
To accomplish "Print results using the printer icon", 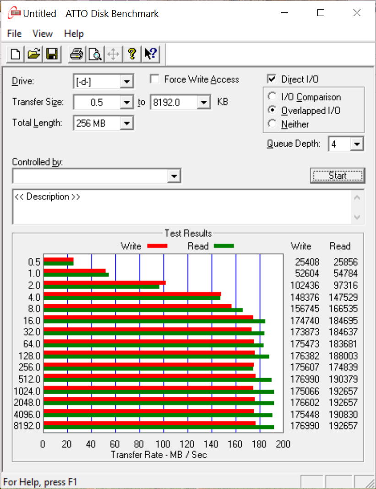I will click(76, 54).
